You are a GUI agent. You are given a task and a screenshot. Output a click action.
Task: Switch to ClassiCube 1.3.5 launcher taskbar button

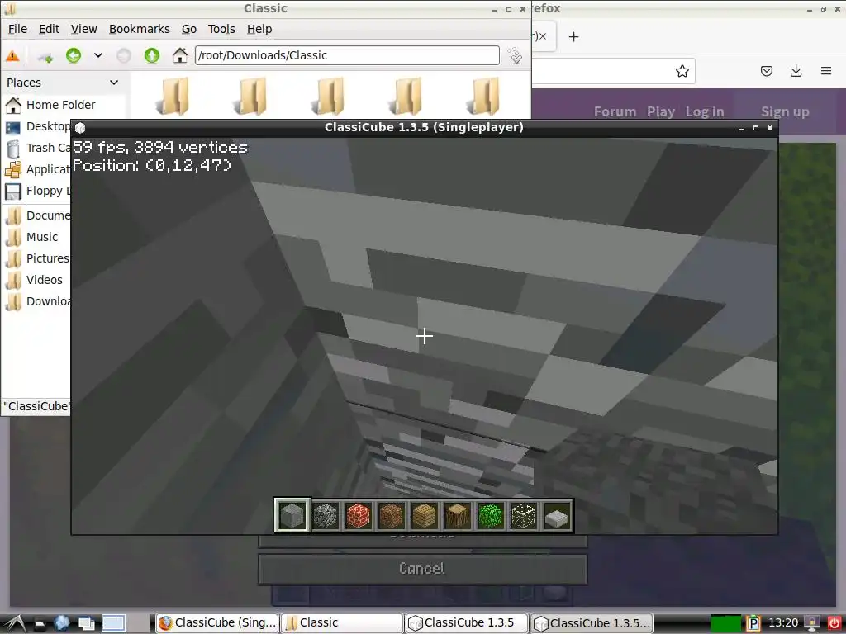click(467, 623)
